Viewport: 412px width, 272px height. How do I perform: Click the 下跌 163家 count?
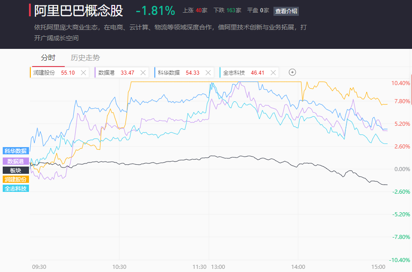coord(227,10)
